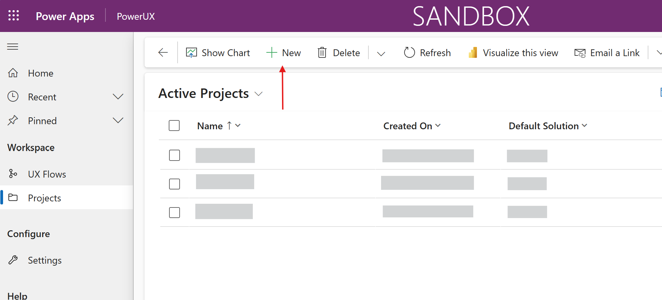Click the Recent label in sidebar
Screen dimensions: 662x300
42,97
